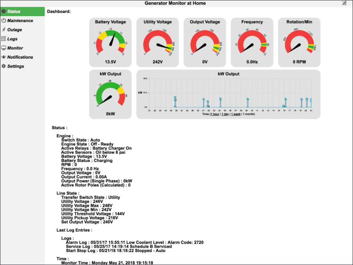353x265 pixels.
Task: Show the 1 hour kW chart
Action: (x=215, y=114)
